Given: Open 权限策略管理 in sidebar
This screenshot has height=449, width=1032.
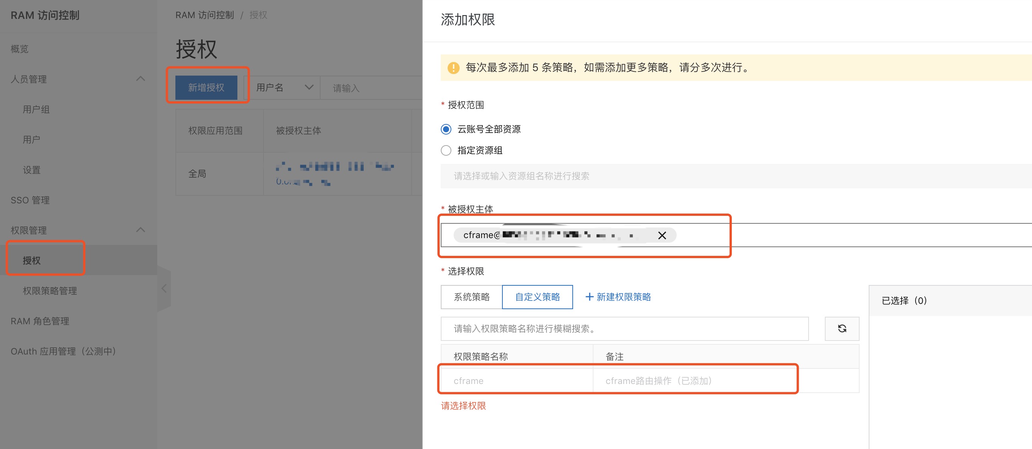Looking at the screenshot, I should click(50, 291).
